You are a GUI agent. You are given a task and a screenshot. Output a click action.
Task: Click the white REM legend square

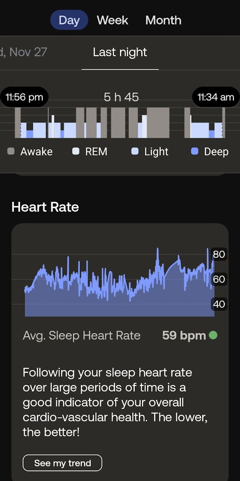(76, 152)
